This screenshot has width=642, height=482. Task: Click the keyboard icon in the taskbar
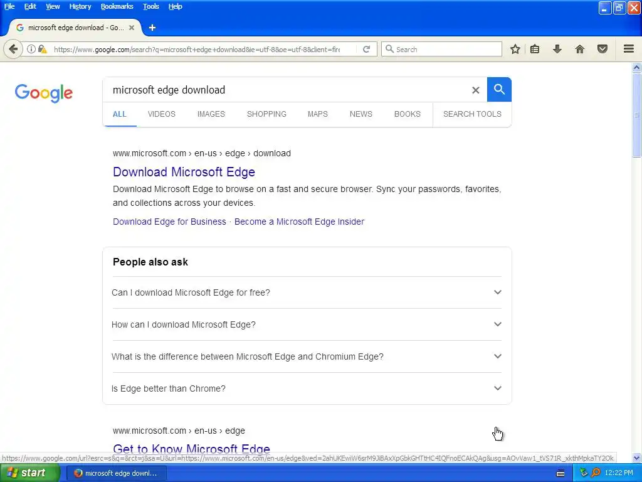pos(560,473)
